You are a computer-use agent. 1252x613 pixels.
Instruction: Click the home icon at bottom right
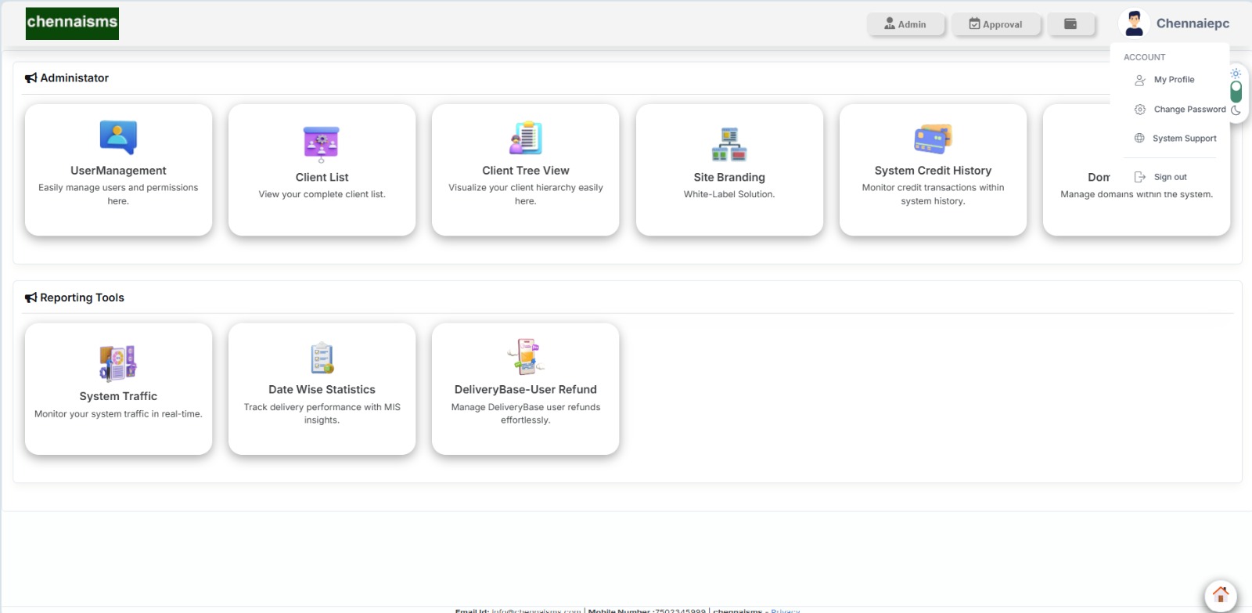click(1220, 595)
